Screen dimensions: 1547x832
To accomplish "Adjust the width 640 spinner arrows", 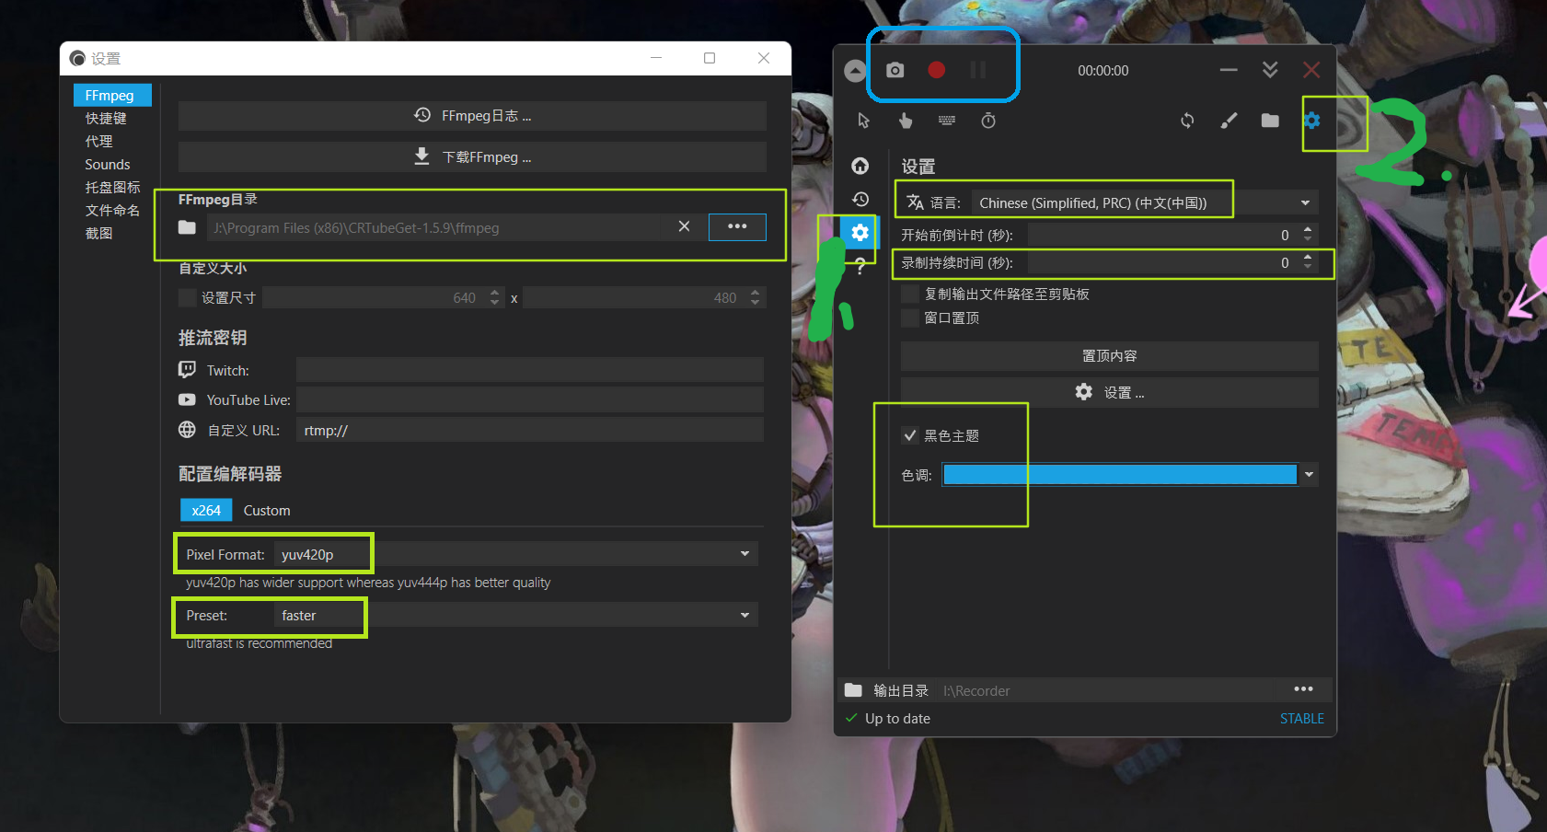I will pos(494,297).
